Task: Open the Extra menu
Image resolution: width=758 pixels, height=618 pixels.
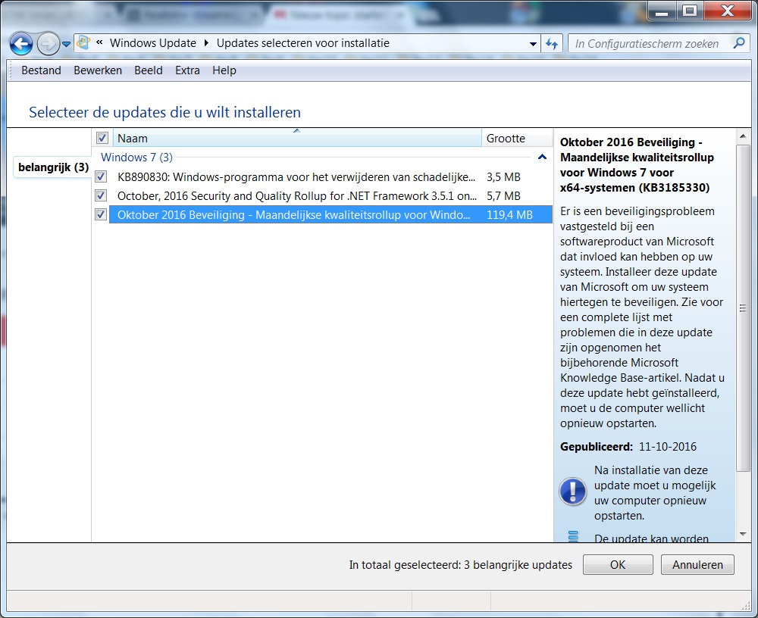Action: coord(187,70)
